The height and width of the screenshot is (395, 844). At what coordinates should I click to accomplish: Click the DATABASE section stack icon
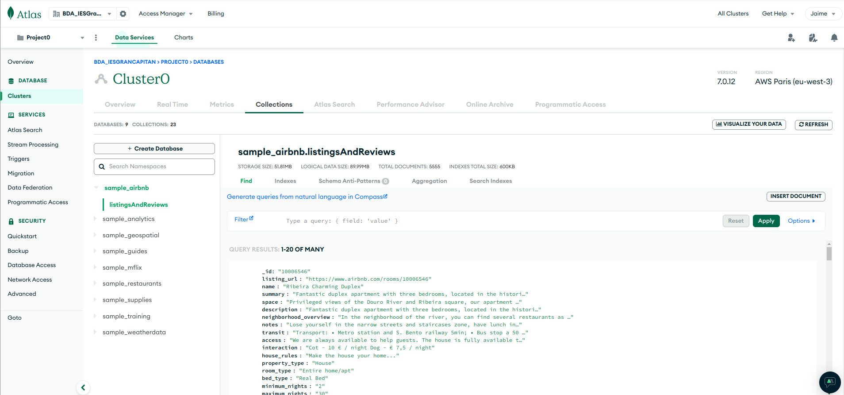pos(11,81)
